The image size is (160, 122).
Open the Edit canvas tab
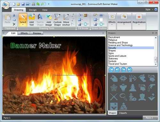tap(13, 33)
